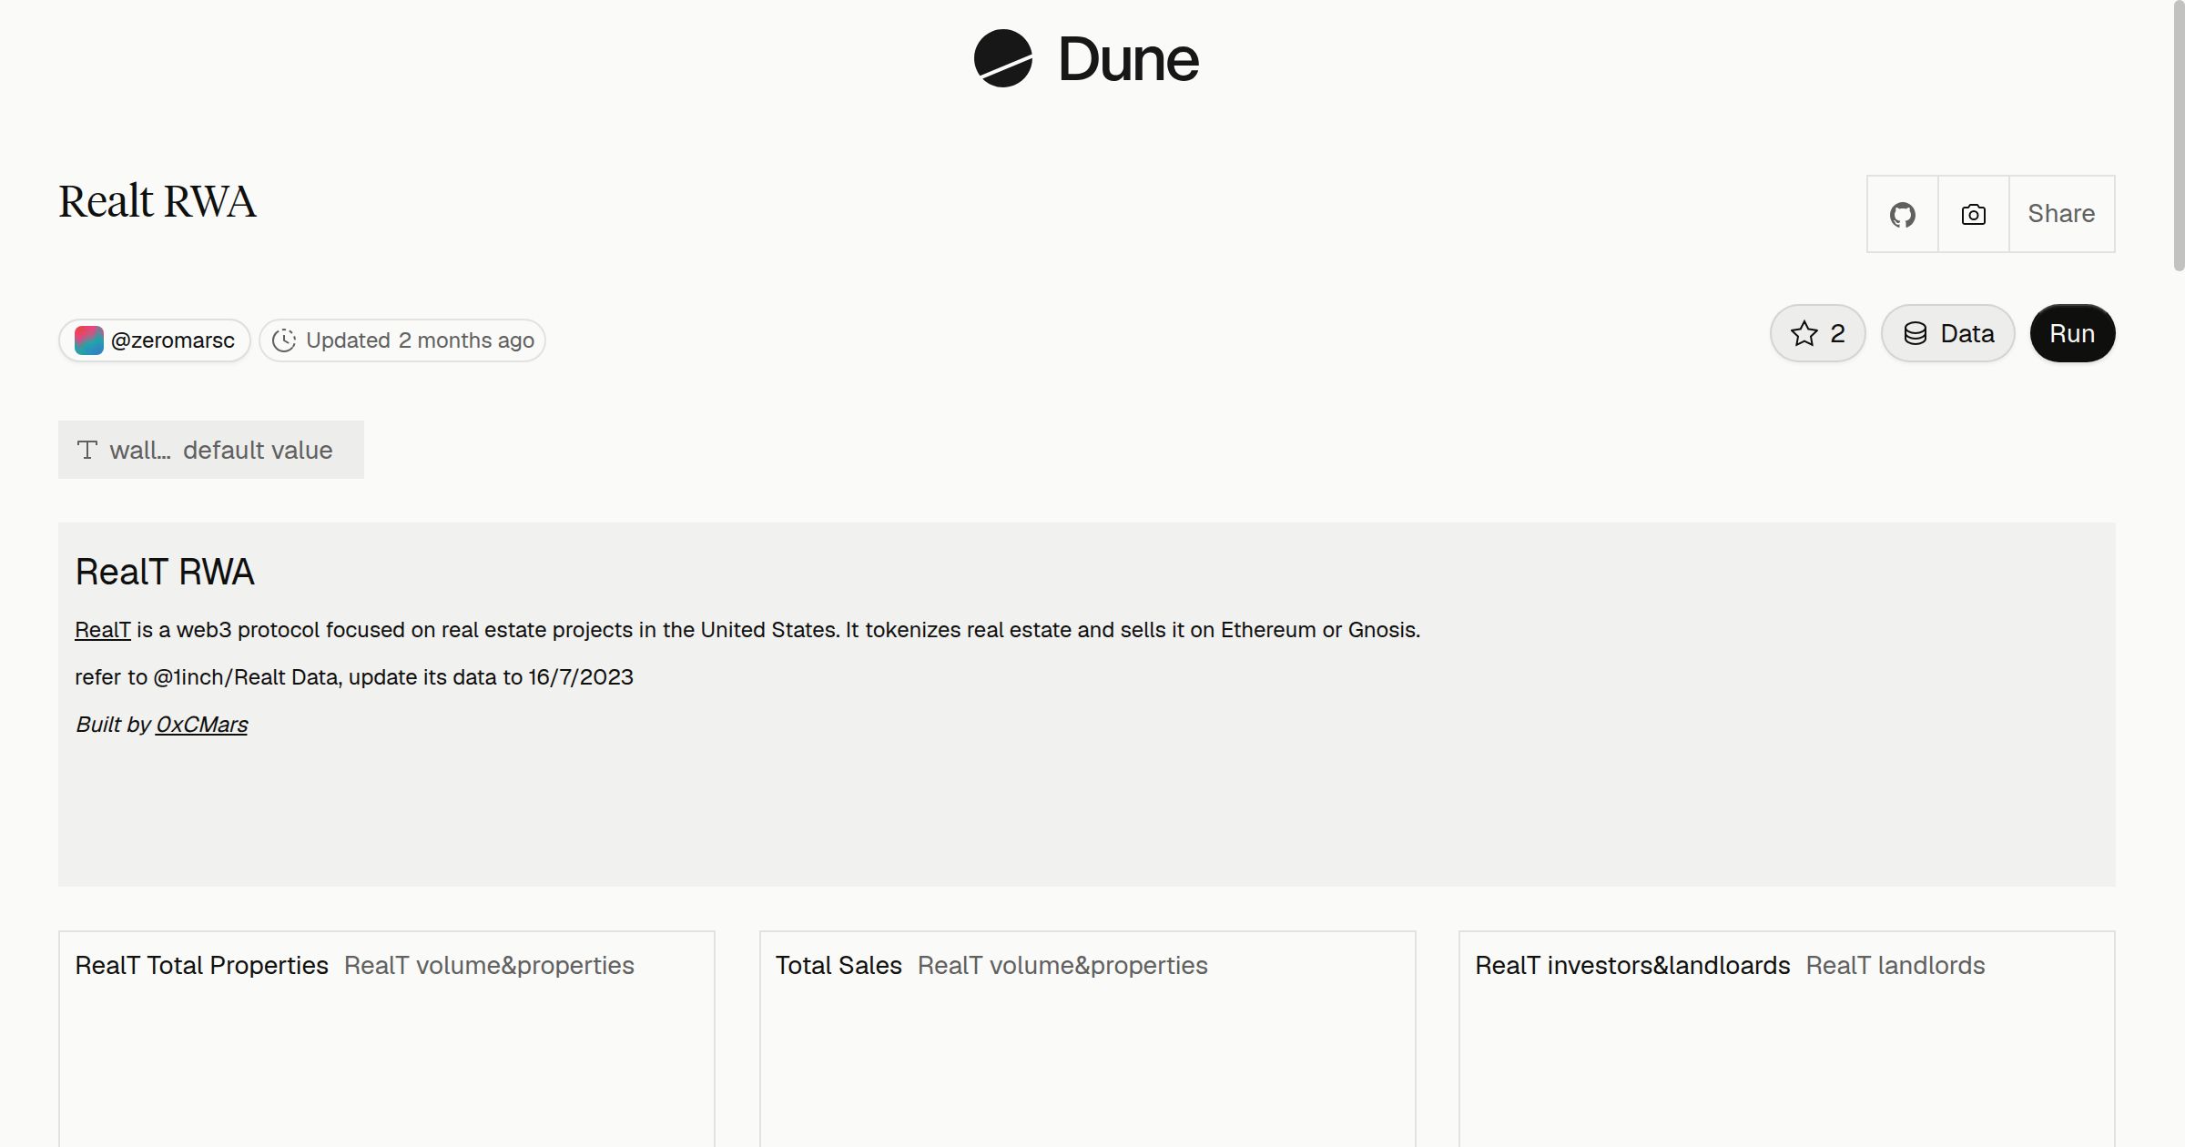Star this dashboard with 2 stars
This screenshot has height=1147, width=2185.
click(x=1817, y=333)
